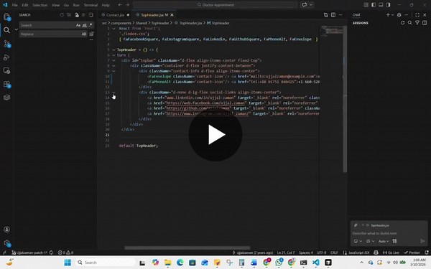The height and width of the screenshot is (269, 431).
Task: Navigate back arrow in title bar
Action: pos(120,5)
